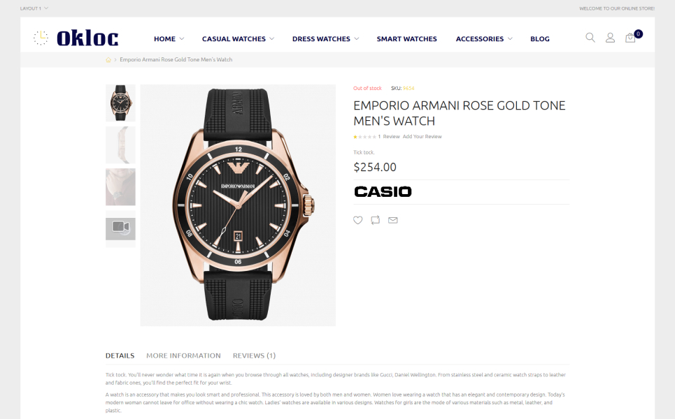Image resolution: width=675 pixels, height=419 pixels.
Task: Expand the Dress Watches menu
Action: pos(325,39)
